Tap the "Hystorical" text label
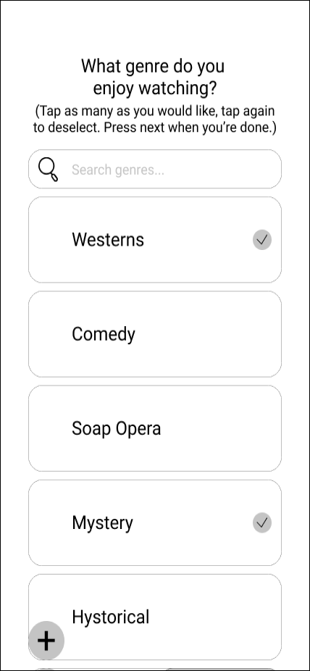 111,617
